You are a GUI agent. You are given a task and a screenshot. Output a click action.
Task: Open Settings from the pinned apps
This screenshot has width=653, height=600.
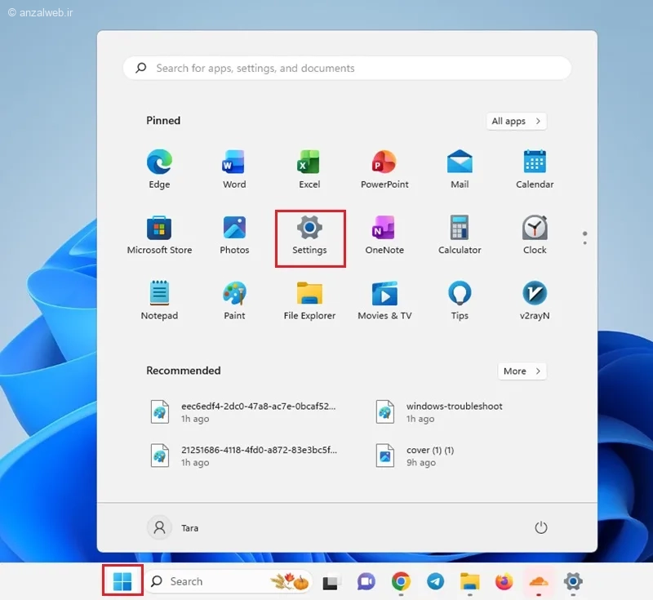[309, 235]
